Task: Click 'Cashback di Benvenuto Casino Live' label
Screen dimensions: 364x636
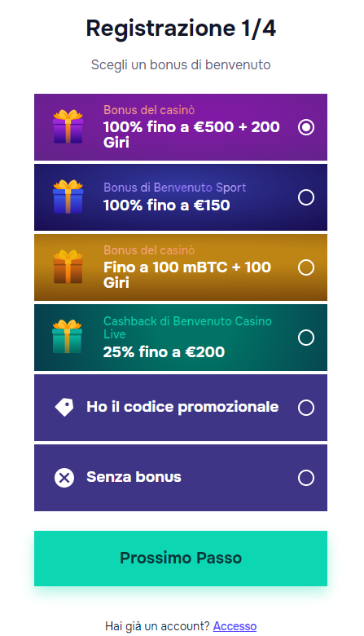Action: [187, 327]
